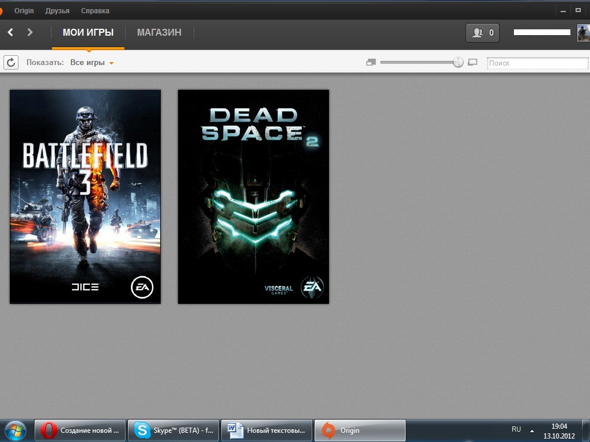Click the user avatar picture
Image resolution: width=590 pixels, height=442 pixels.
tap(584, 33)
